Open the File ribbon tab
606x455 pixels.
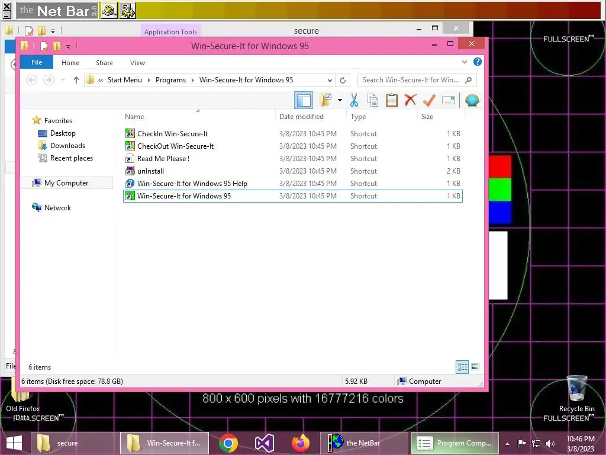pos(37,62)
